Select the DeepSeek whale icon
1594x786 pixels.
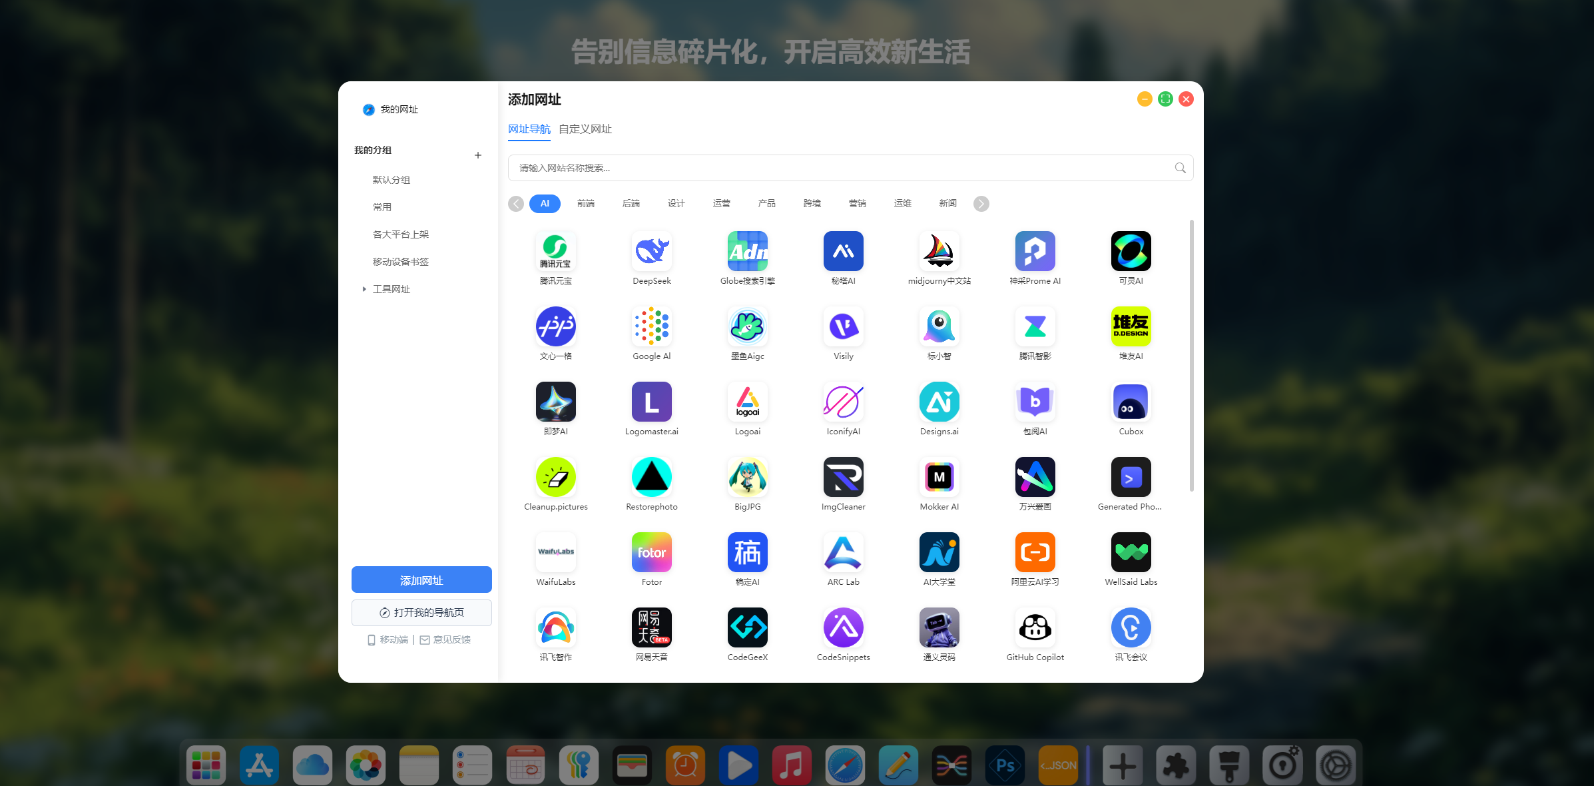[651, 251]
